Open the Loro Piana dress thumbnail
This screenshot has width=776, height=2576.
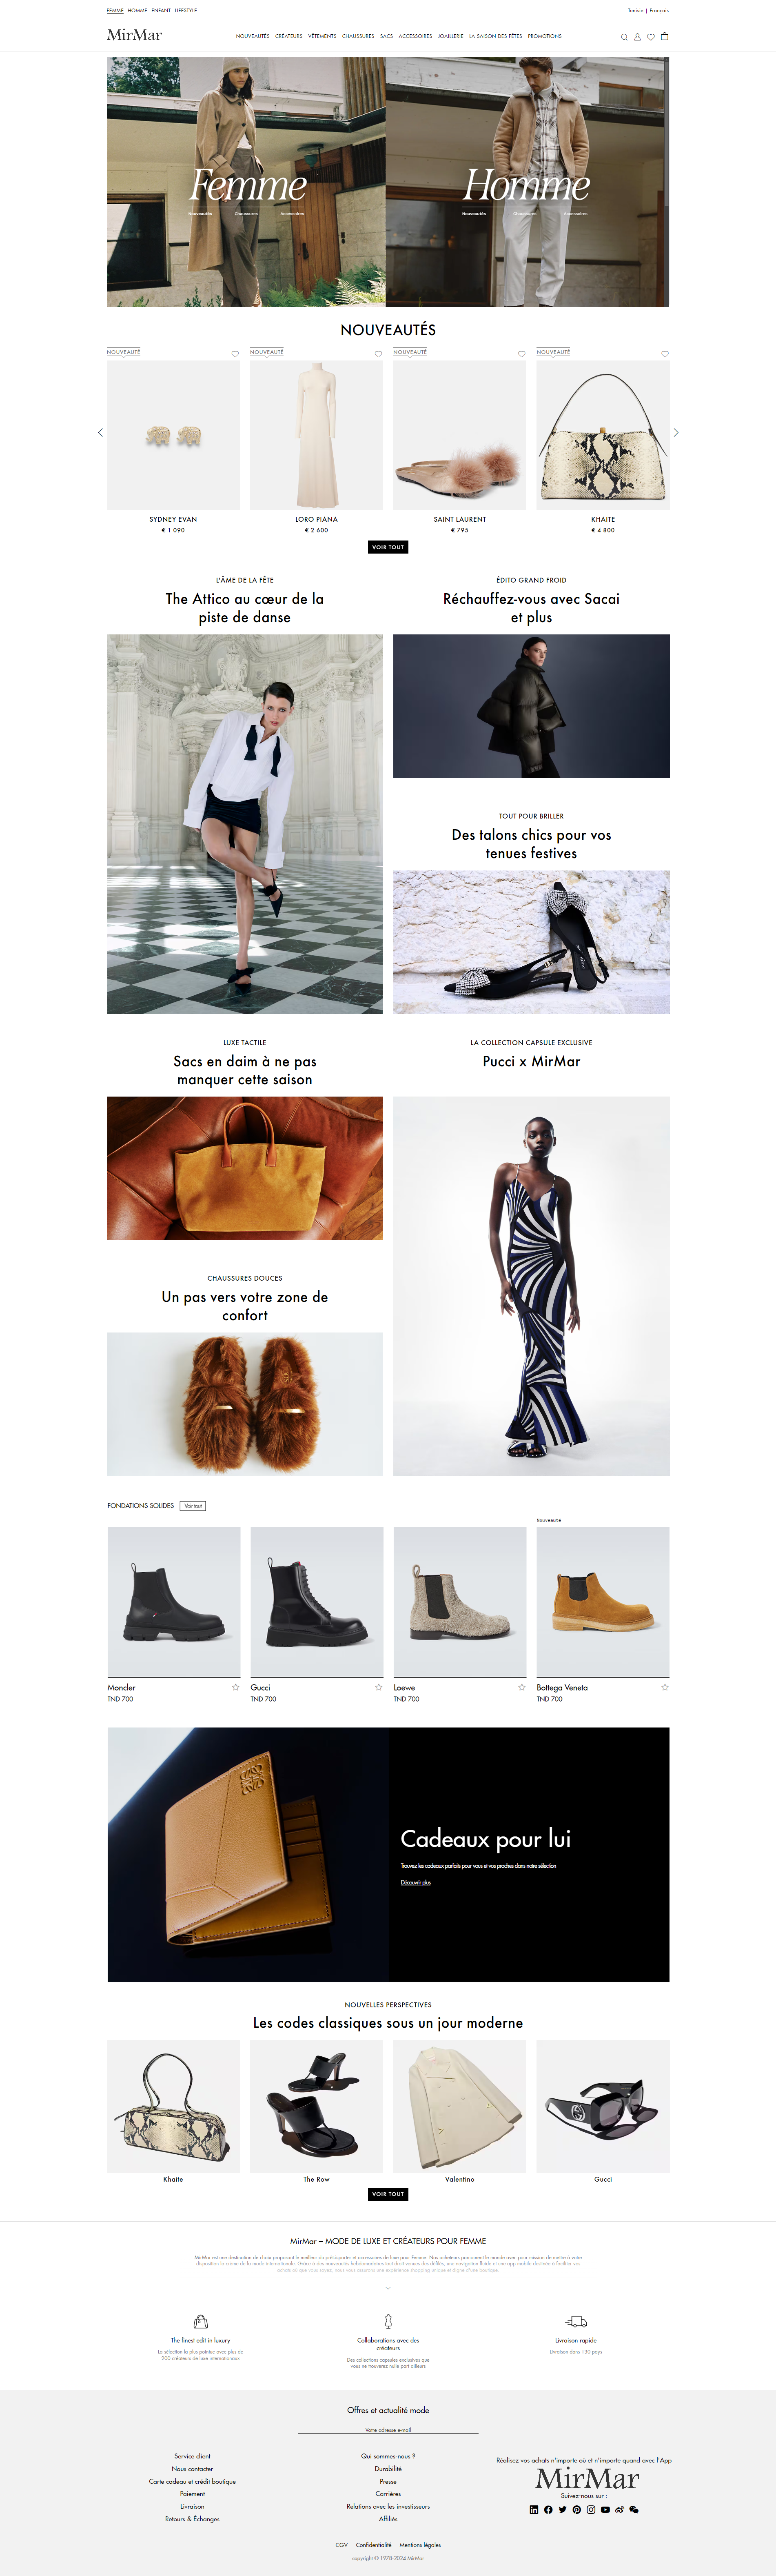(316, 435)
